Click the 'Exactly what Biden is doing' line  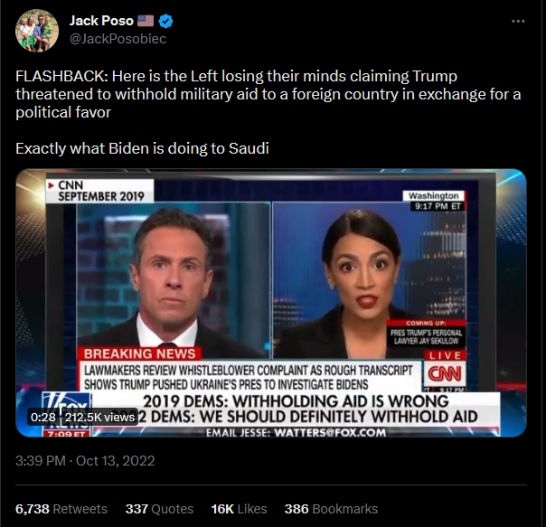142,148
